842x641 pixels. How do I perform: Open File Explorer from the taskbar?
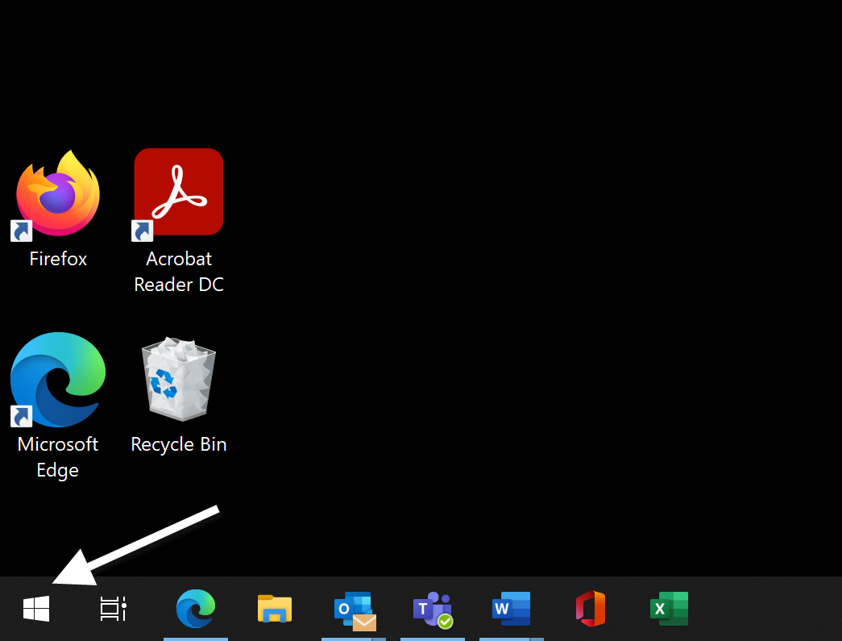pos(275,608)
